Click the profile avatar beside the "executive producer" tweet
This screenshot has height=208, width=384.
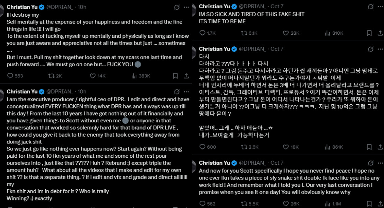2,93
